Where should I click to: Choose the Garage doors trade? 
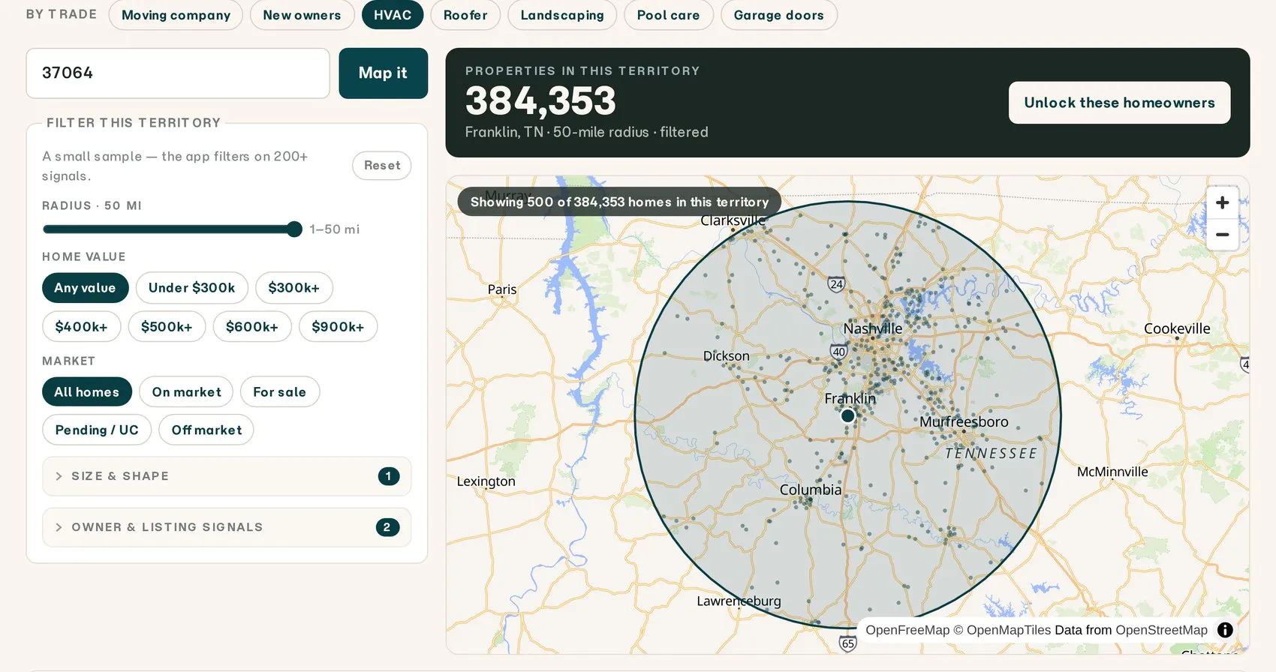(x=779, y=15)
